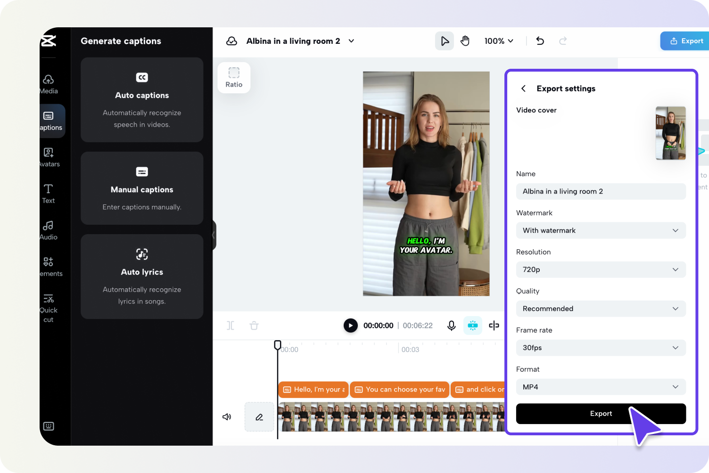
Task: Go back from Export settings
Action: [523, 89]
